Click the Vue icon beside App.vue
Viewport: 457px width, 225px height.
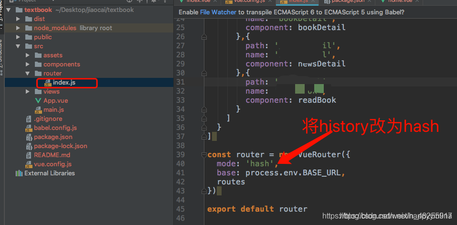click(x=38, y=101)
